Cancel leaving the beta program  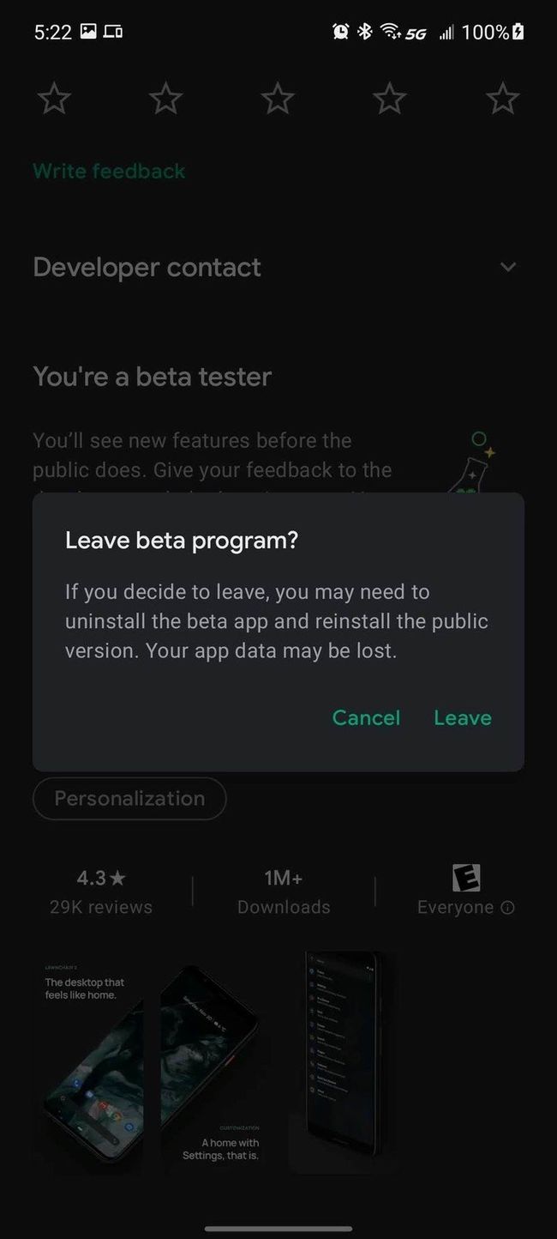(366, 717)
